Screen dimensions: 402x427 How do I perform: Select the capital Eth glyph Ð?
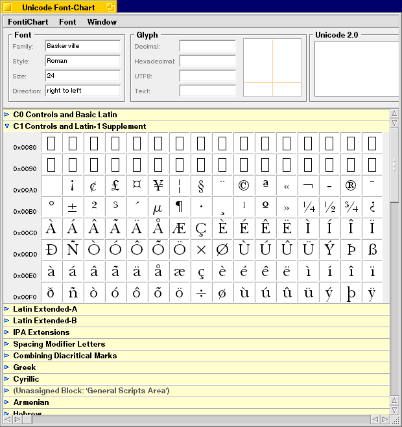click(x=51, y=249)
